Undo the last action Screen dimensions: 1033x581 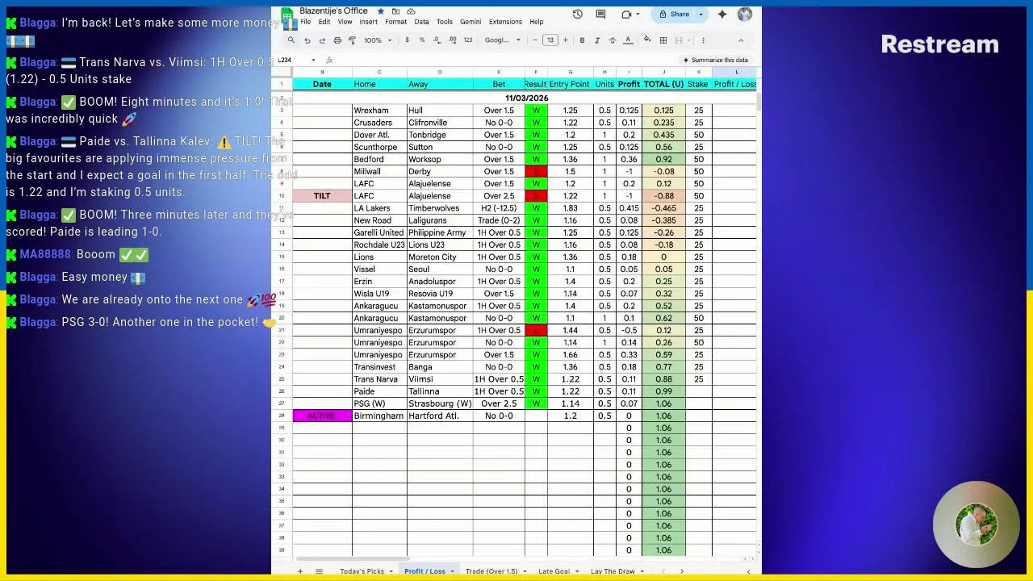pyautogui.click(x=307, y=40)
